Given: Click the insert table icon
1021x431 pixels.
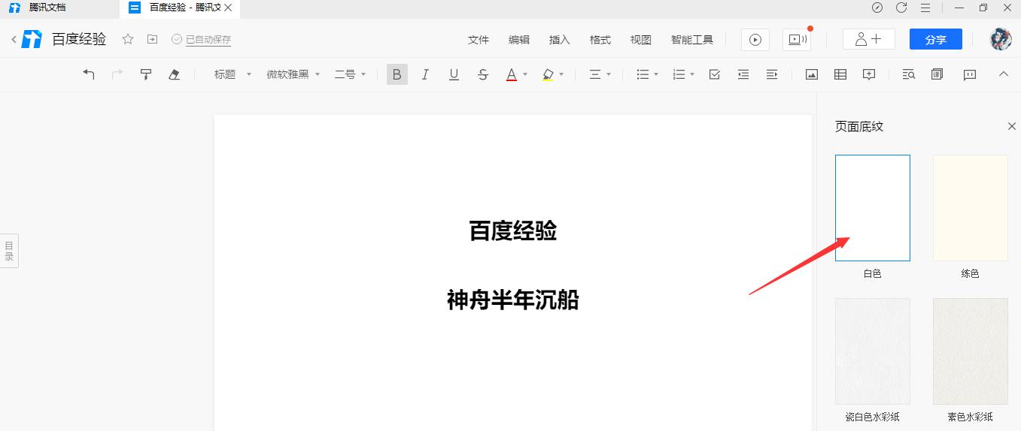Looking at the screenshot, I should tap(840, 74).
